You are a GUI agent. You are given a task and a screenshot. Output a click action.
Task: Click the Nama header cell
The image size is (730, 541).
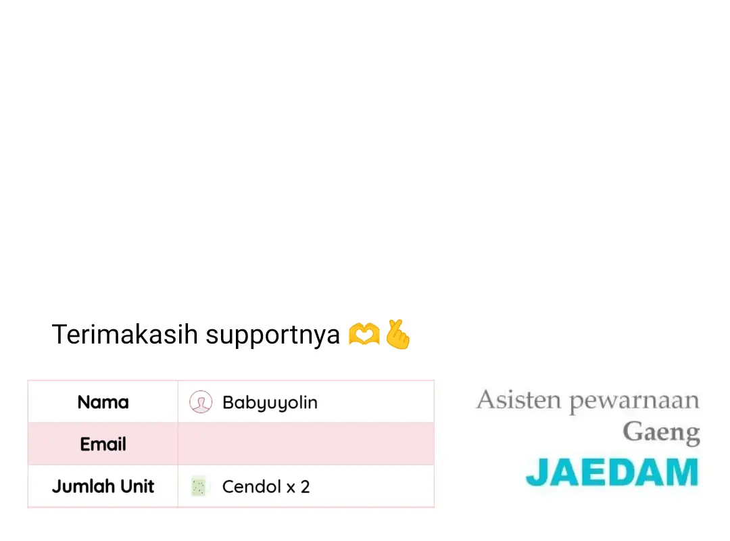pos(103,402)
